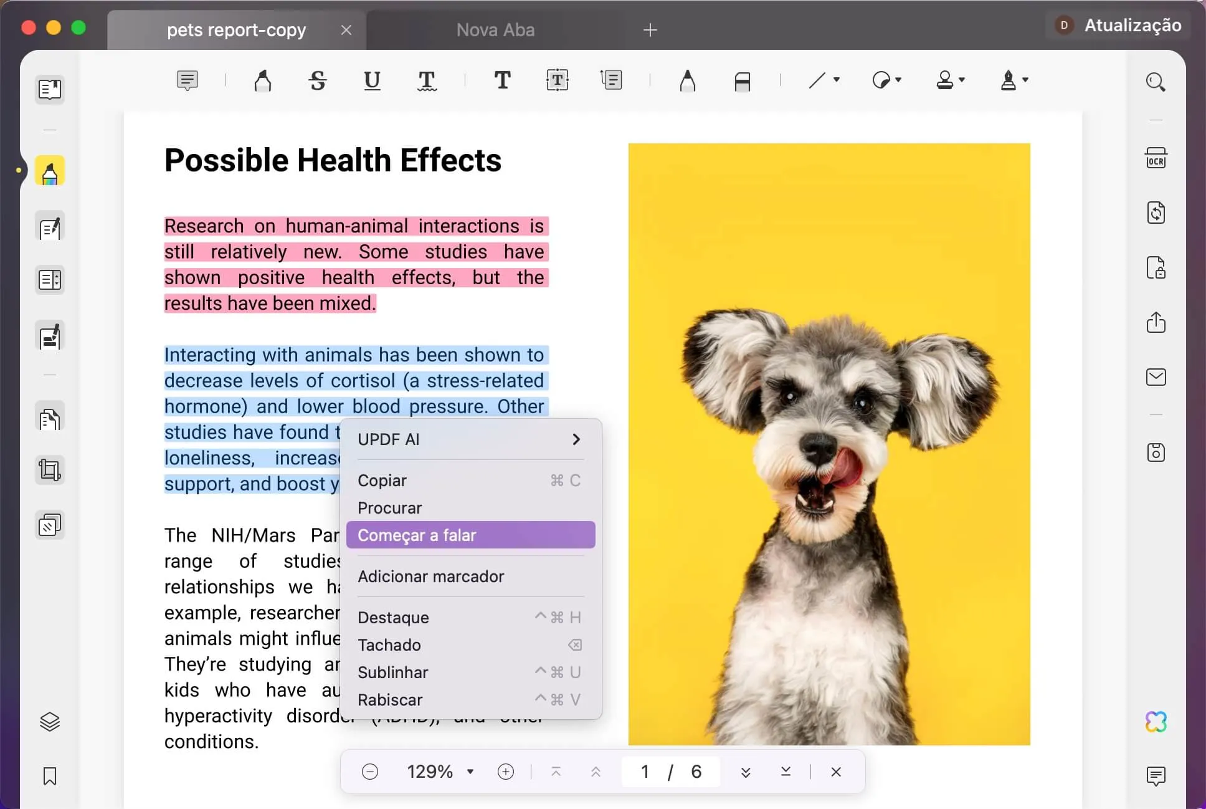
Task: Zoom out with the minus button
Action: point(370,772)
